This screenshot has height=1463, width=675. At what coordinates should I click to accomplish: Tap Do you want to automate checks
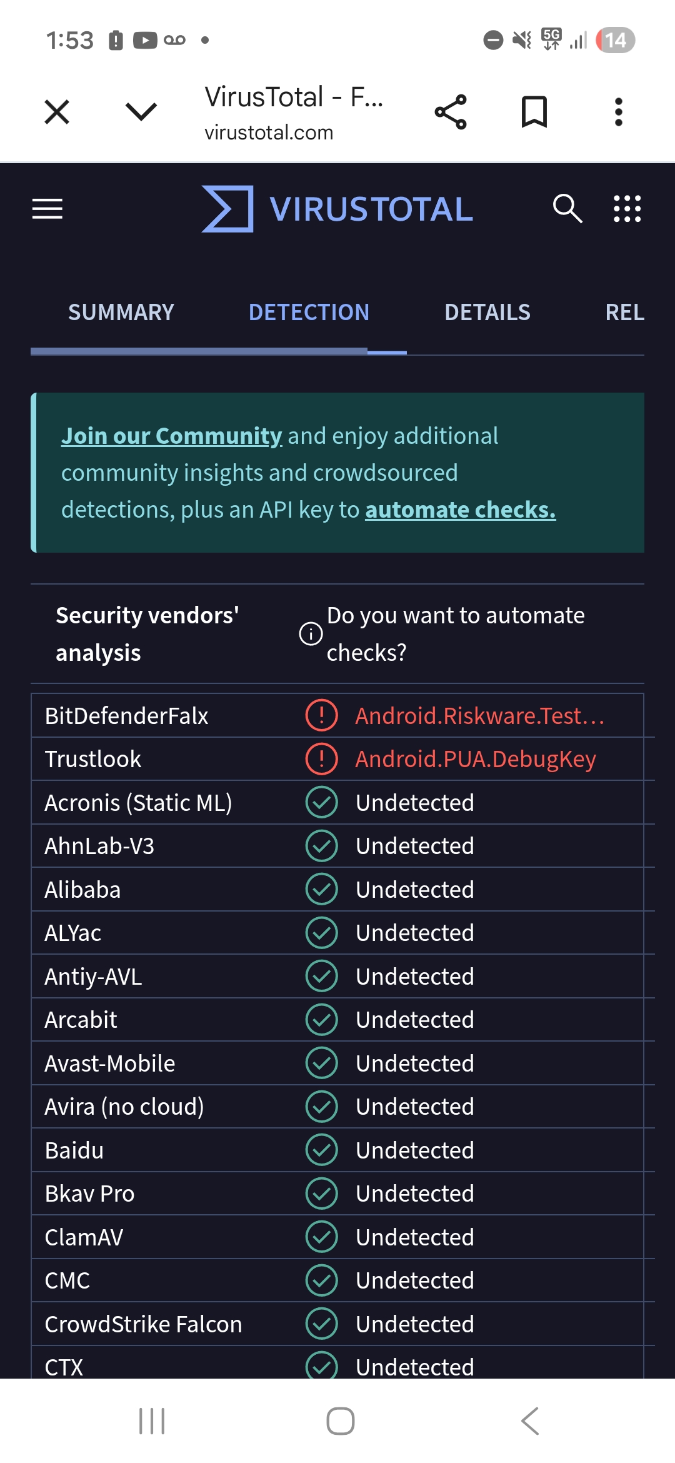tap(456, 634)
